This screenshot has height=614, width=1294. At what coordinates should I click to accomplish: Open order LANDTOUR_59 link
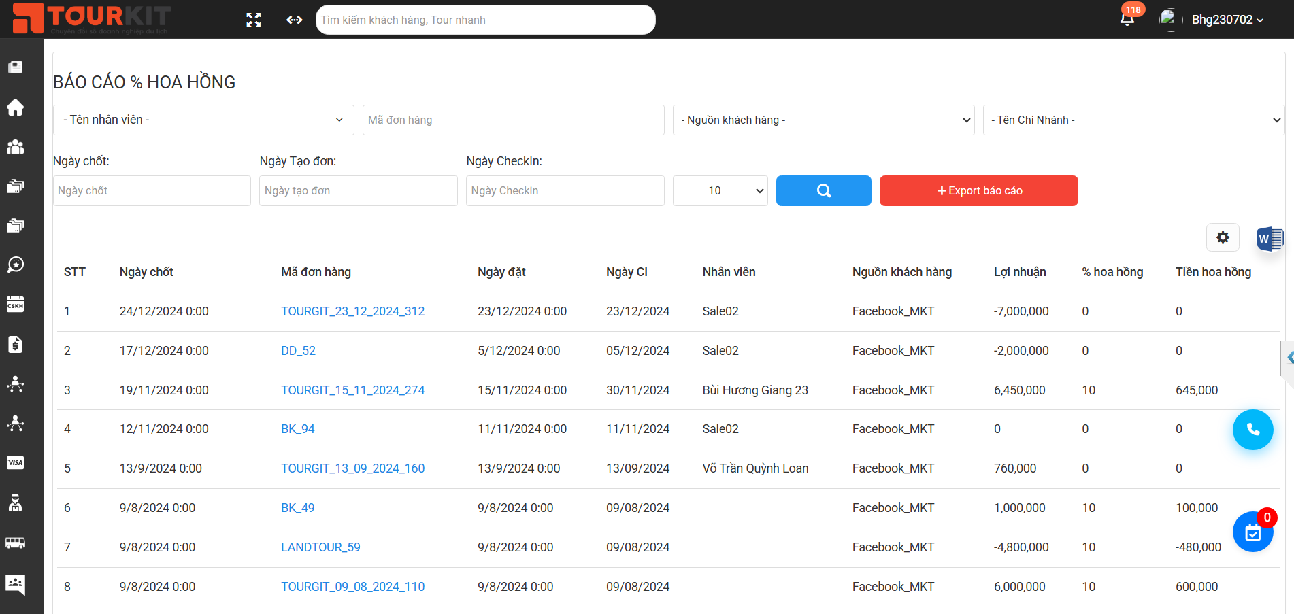pos(320,547)
